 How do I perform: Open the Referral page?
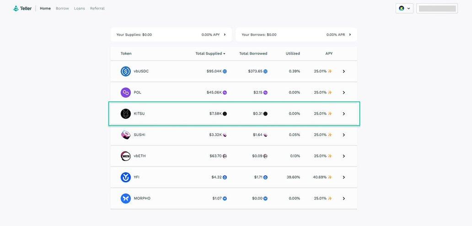[97, 8]
